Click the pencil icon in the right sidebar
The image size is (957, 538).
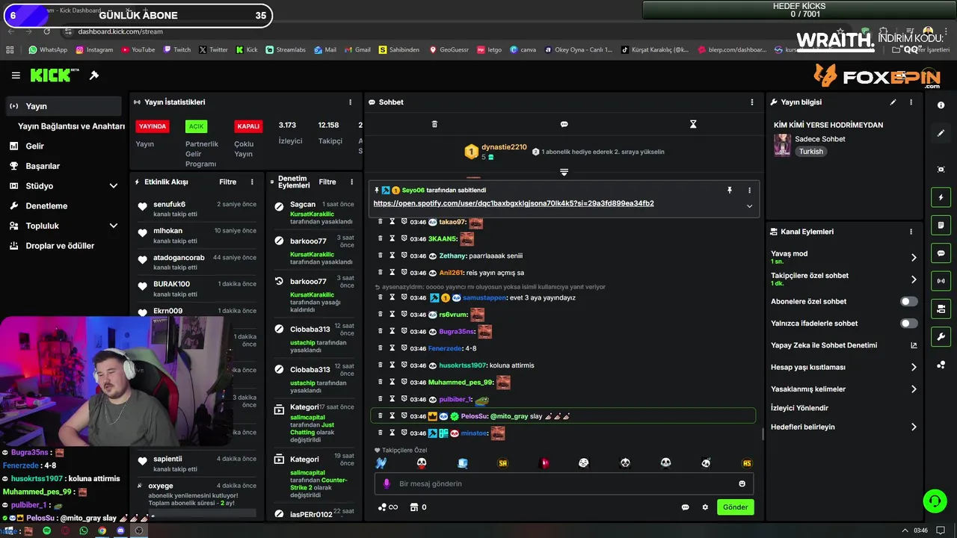pos(941,133)
